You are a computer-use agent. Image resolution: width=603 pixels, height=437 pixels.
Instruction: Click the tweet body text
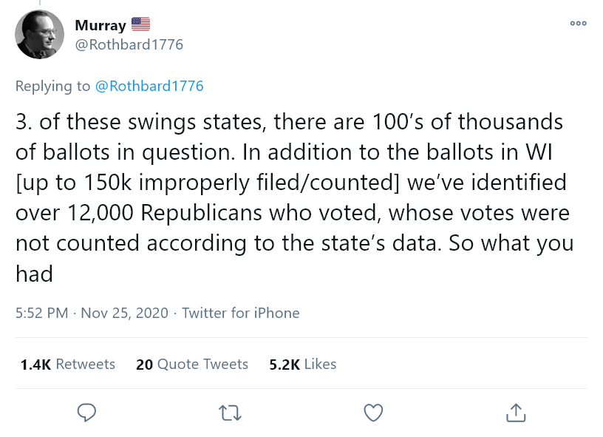pos(296,197)
